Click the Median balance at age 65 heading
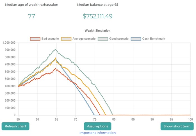196x136 pixels. click(x=97, y=5)
